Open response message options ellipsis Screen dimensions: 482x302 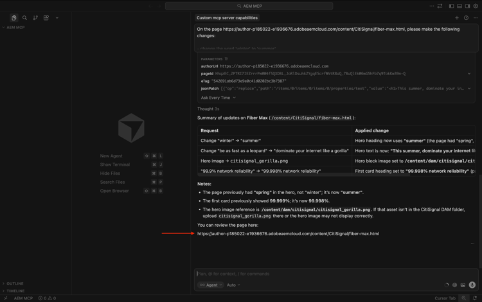(x=472, y=244)
